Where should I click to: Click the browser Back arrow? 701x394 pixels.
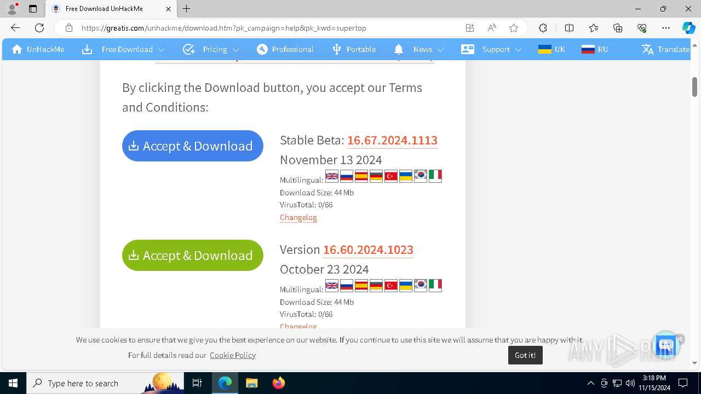[15, 28]
